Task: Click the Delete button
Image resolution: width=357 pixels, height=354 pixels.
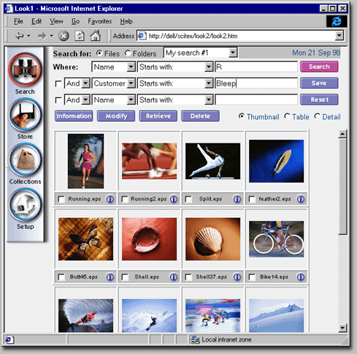Action: pyautogui.click(x=200, y=116)
